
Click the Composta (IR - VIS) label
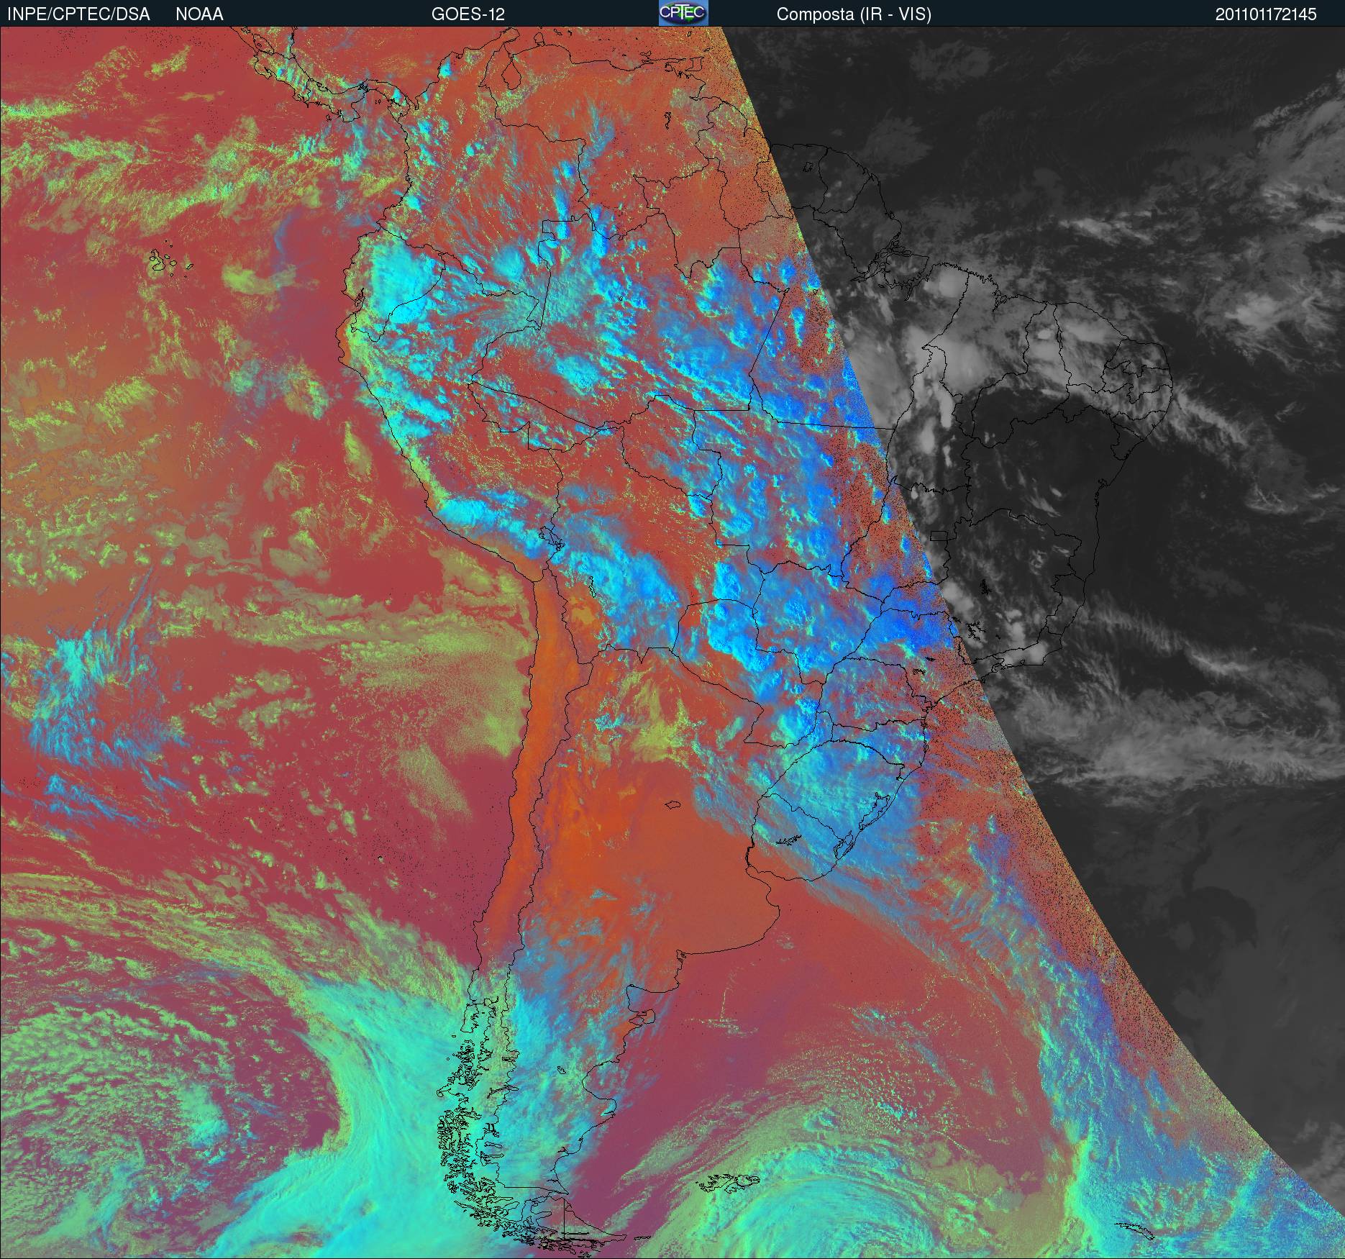(x=854, y=14)
